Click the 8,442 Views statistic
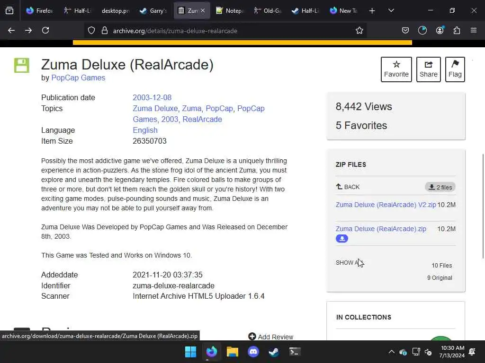Screen dimensions: 485x363 [x=364, y=106]
